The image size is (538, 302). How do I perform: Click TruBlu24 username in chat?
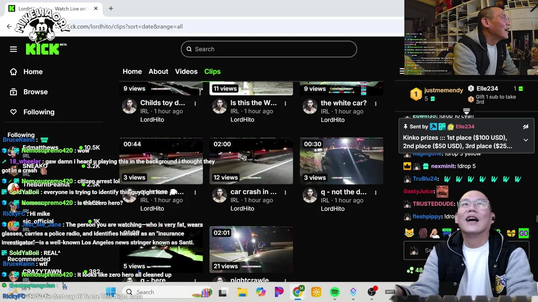point(425,179)
